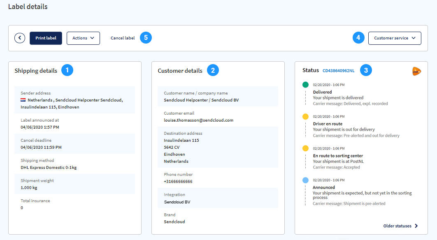Click the Shipping details heading
The image size is (437, 240).
pyautogui.click(x=36, y=71)
